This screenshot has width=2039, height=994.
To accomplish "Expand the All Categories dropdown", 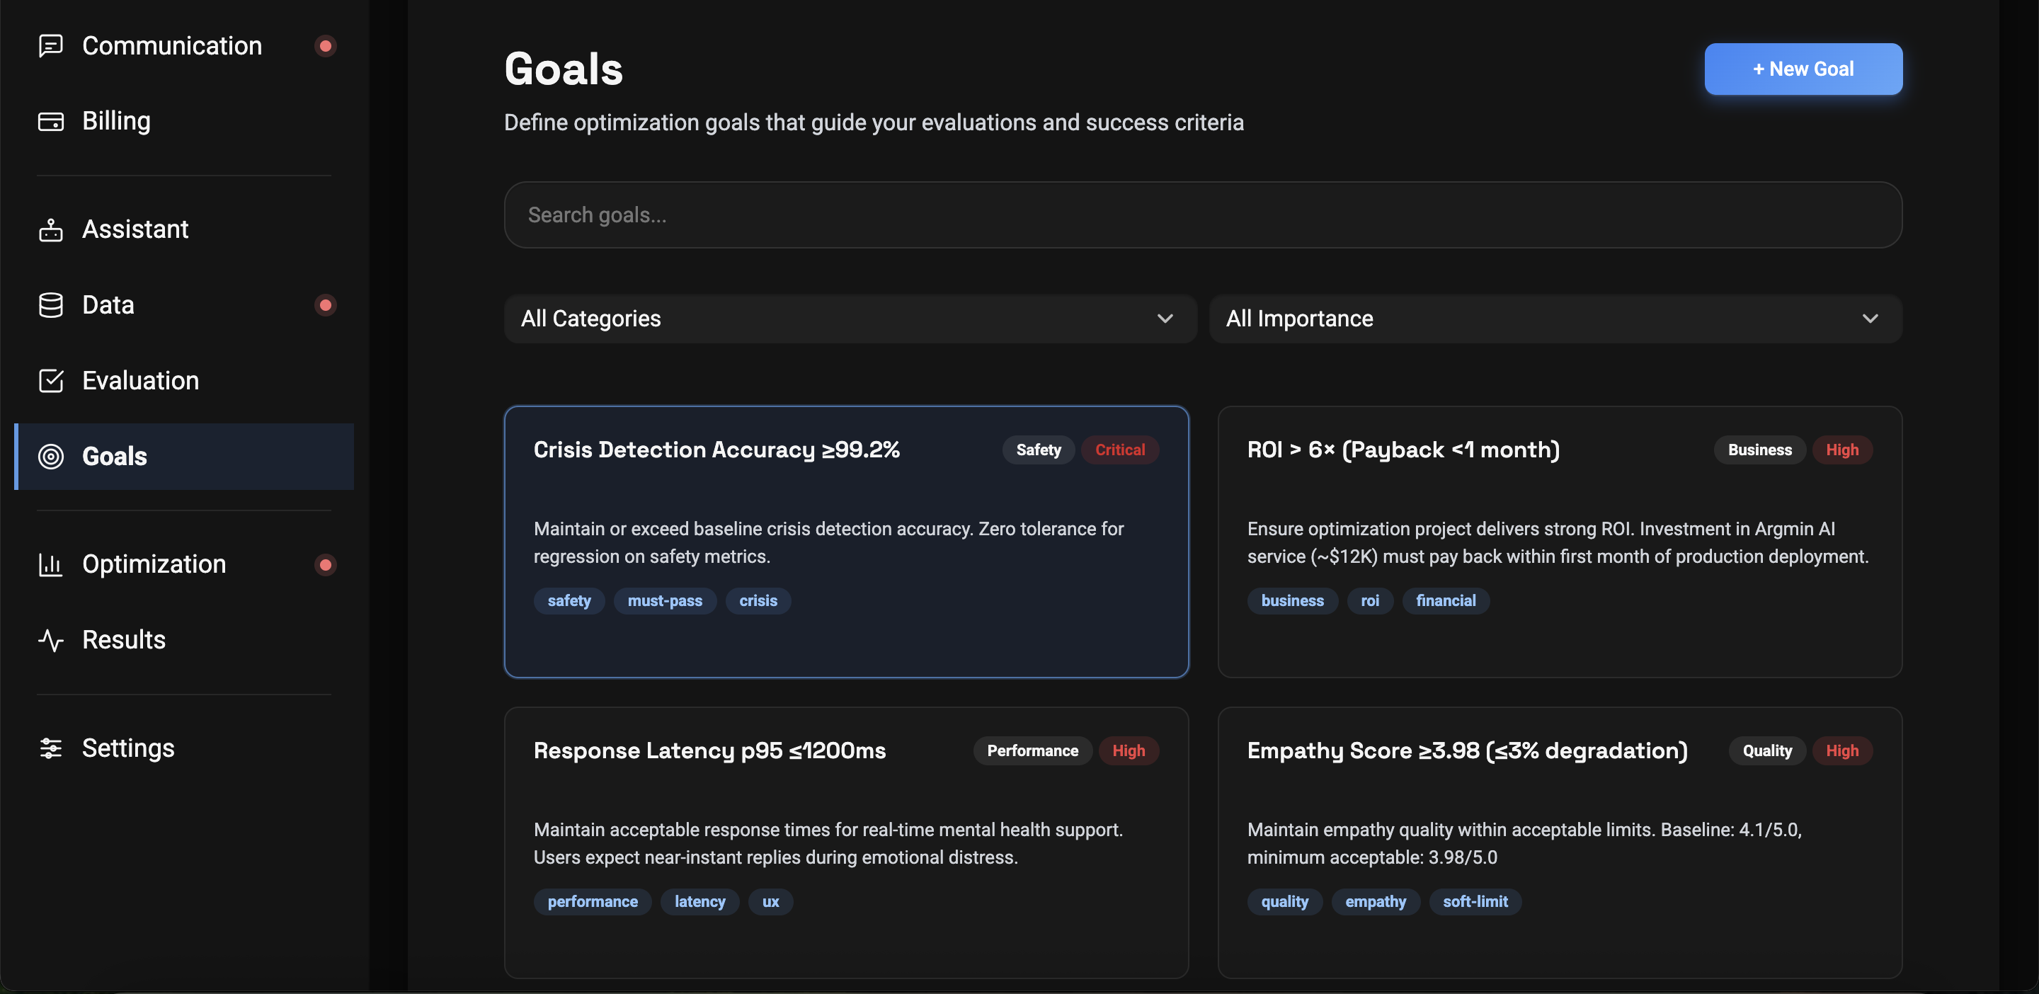I will click(850, 319).
